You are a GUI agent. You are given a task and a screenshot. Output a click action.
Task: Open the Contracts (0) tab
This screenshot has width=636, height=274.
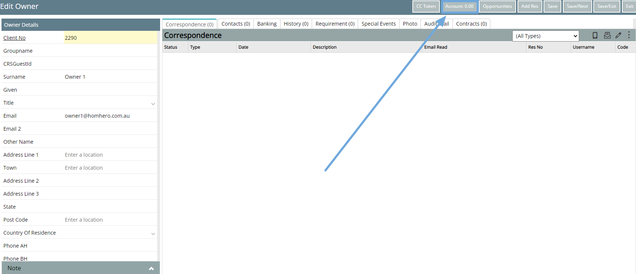pyautogui.click(x=471, y=24)
